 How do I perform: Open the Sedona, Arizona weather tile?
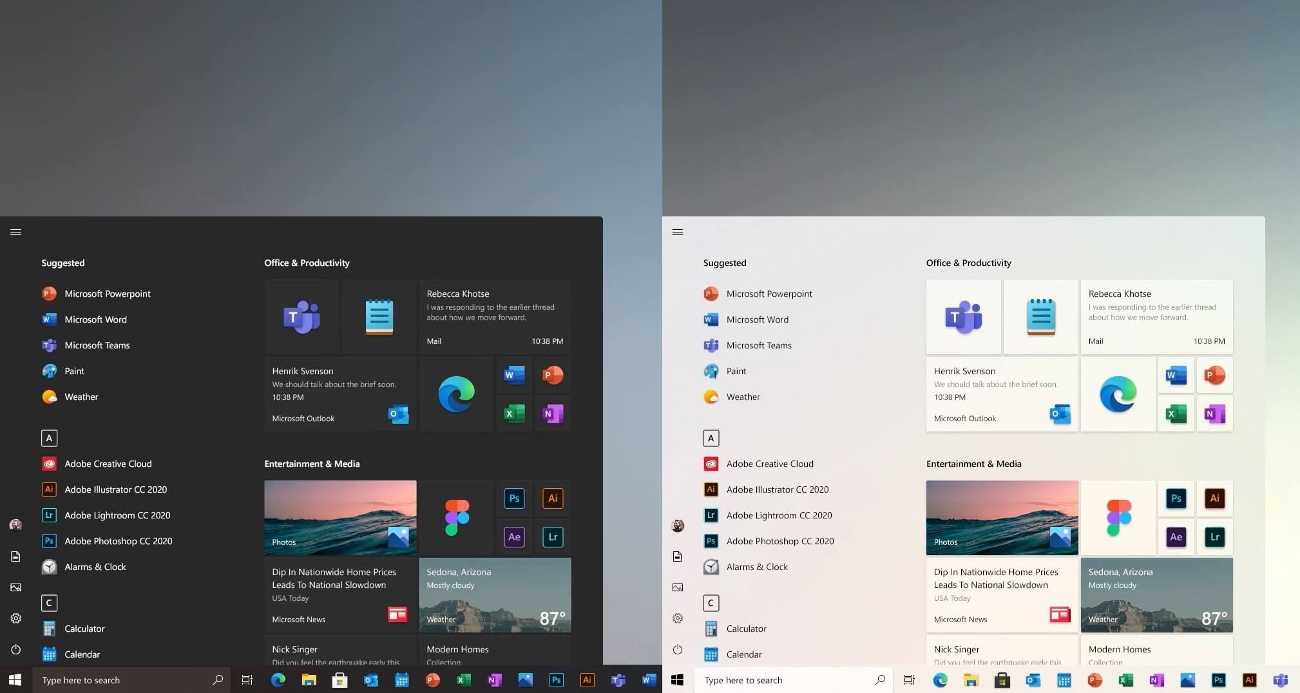[494, 594]
